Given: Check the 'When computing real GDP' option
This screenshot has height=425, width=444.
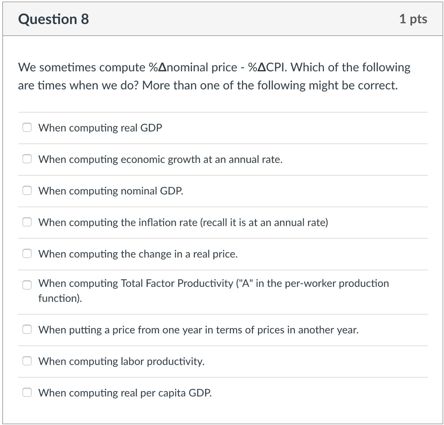Looking at the screenshot, I should [27, 127].
